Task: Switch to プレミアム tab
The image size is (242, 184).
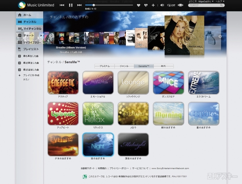Action: [104, 66]
